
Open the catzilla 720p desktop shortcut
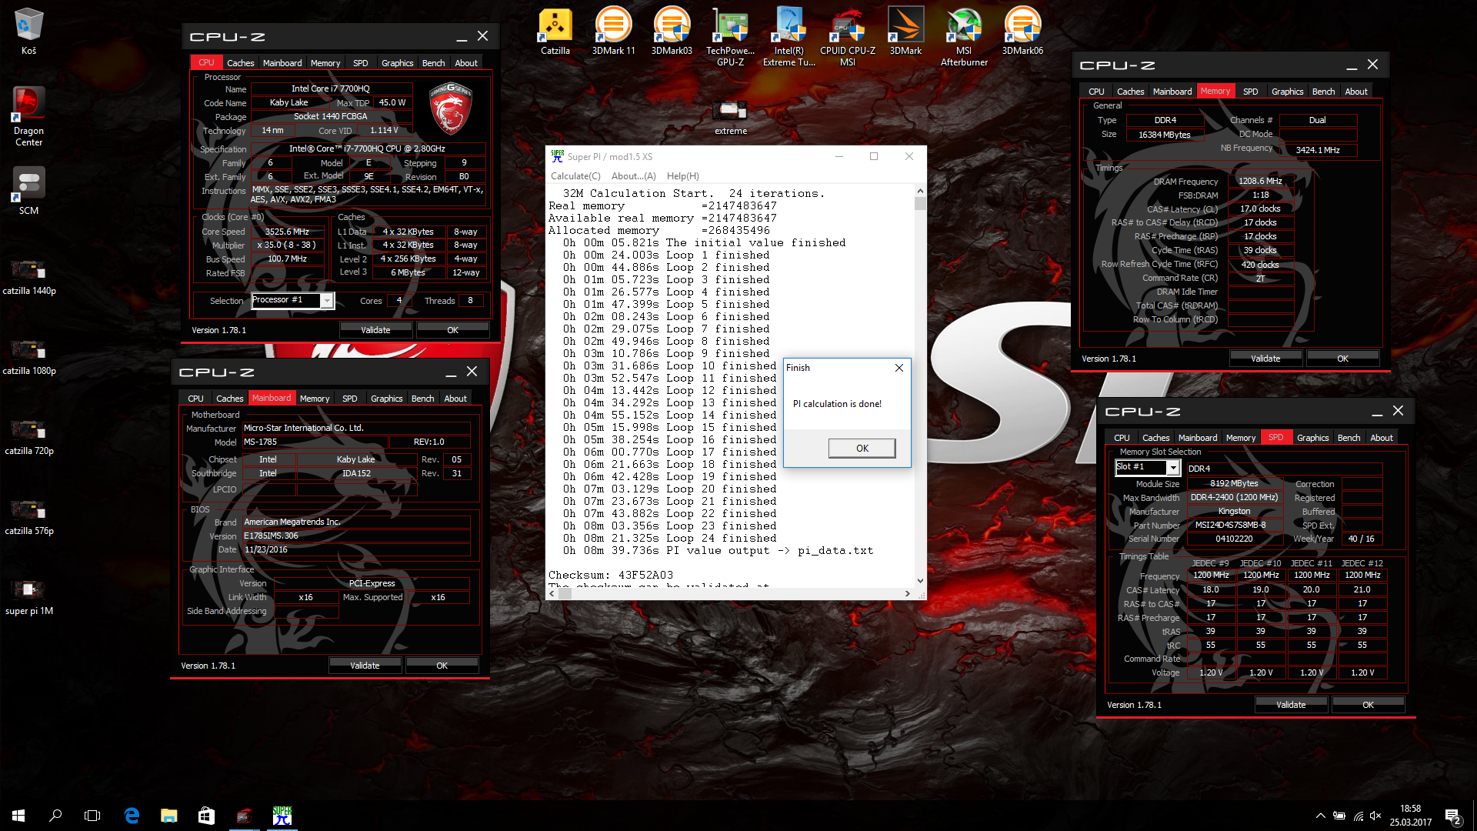[x=28, y=438]
